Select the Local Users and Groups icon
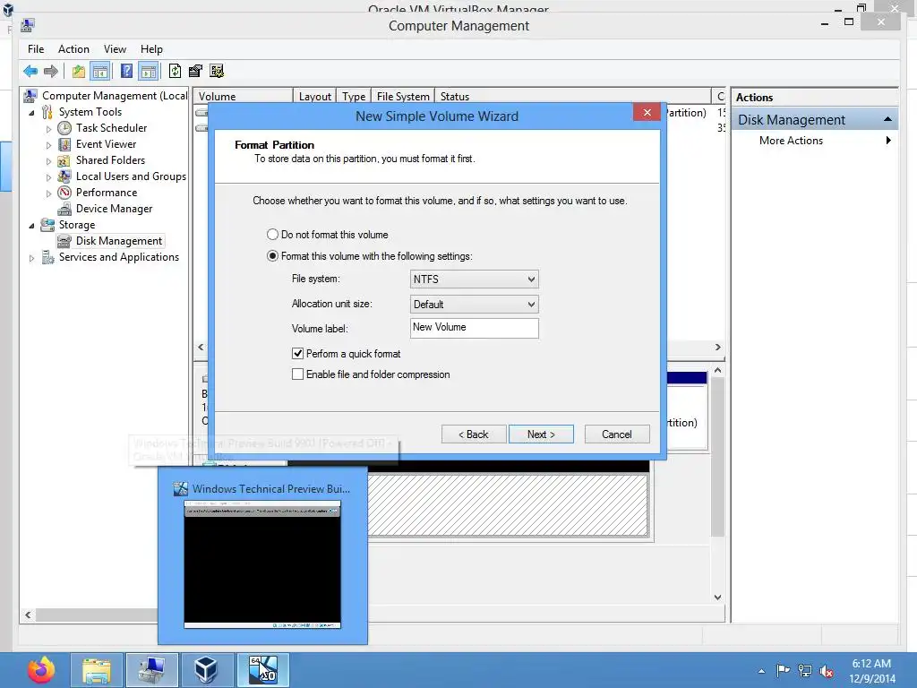The image size is (917, 688). click(64, 176)
